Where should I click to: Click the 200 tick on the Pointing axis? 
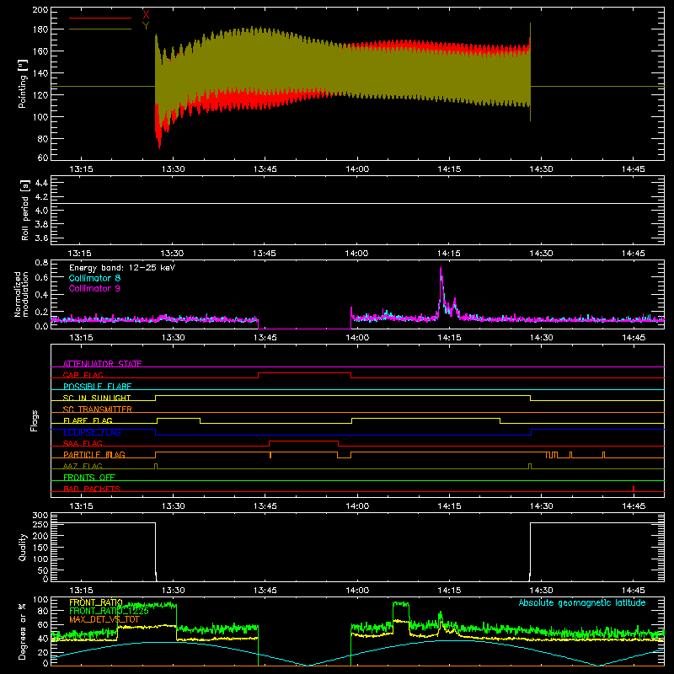point(40,10)
